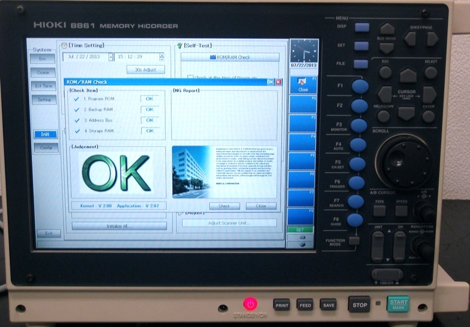Image resolution: width=470 pixels, height=327 pixels.
Task: Click the red STANDBY/ON power button
Action: pos(250,304)
